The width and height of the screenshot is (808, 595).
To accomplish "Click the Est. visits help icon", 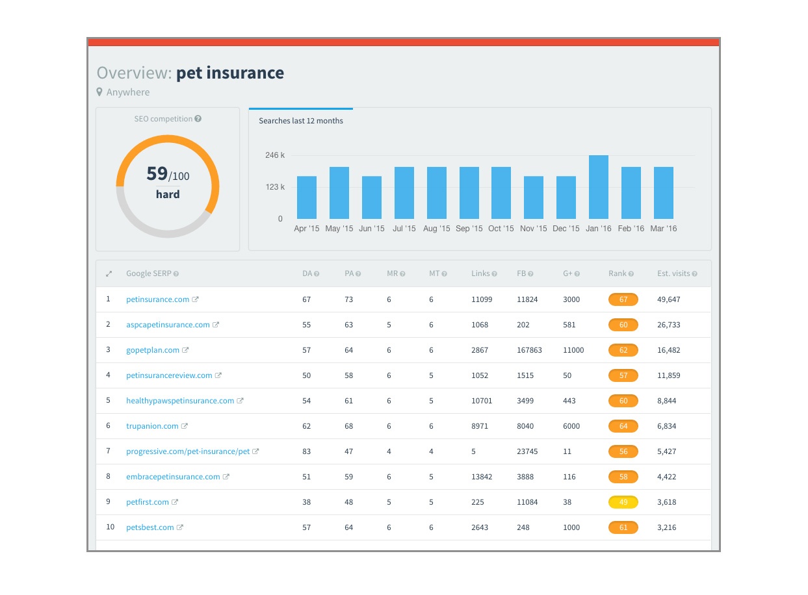I will [695, 274].
